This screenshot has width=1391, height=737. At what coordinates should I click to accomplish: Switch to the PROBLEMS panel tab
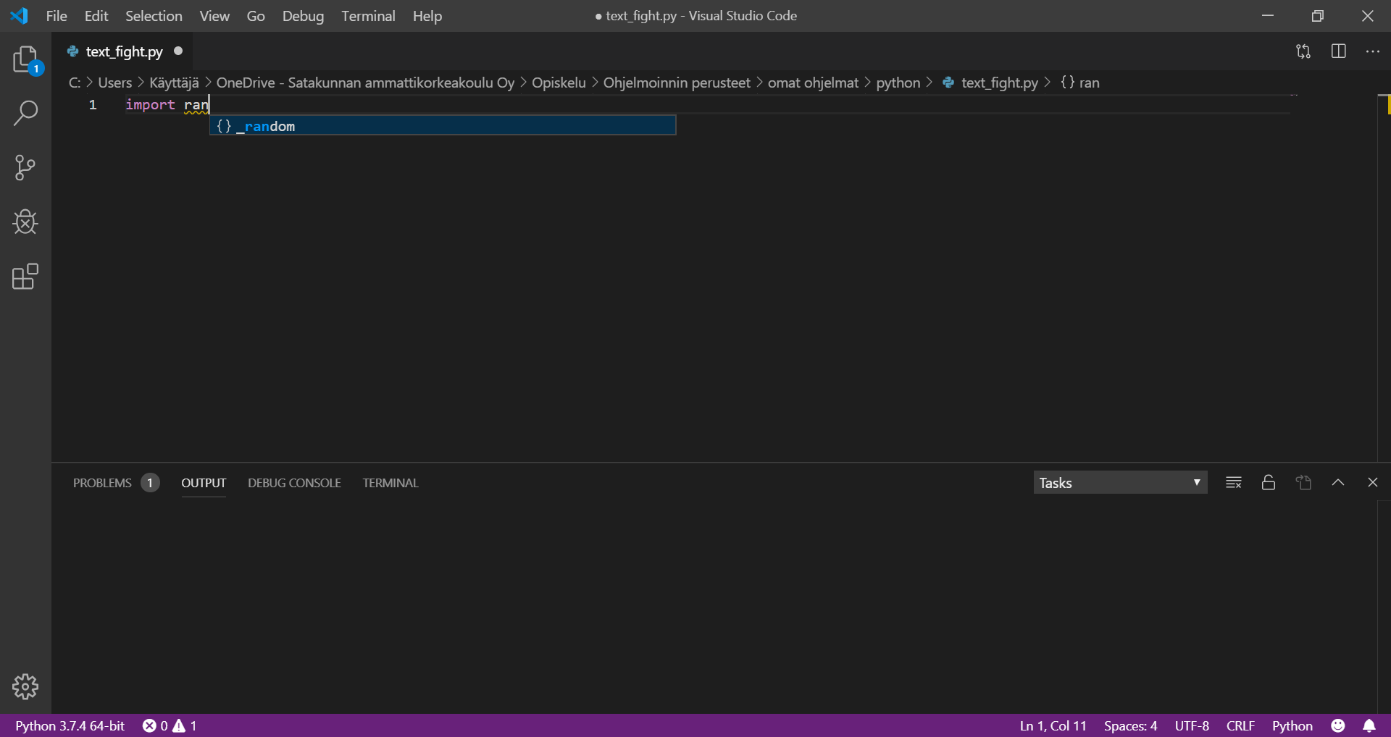(x=102, y=483)
